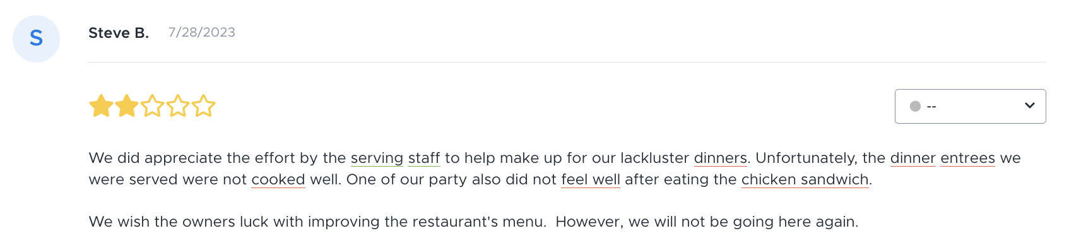This screenshot has height=250, width=1069.
Task: Click the underlined 'cooked' keyword
Action: click(278, 179)
